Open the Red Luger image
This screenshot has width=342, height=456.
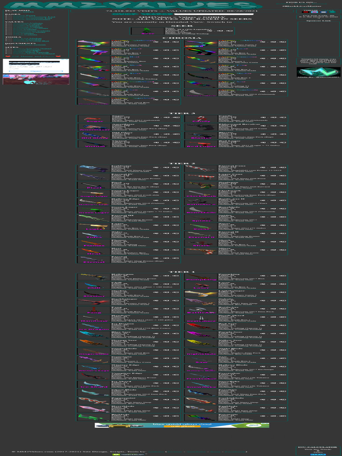pos(201,144)
